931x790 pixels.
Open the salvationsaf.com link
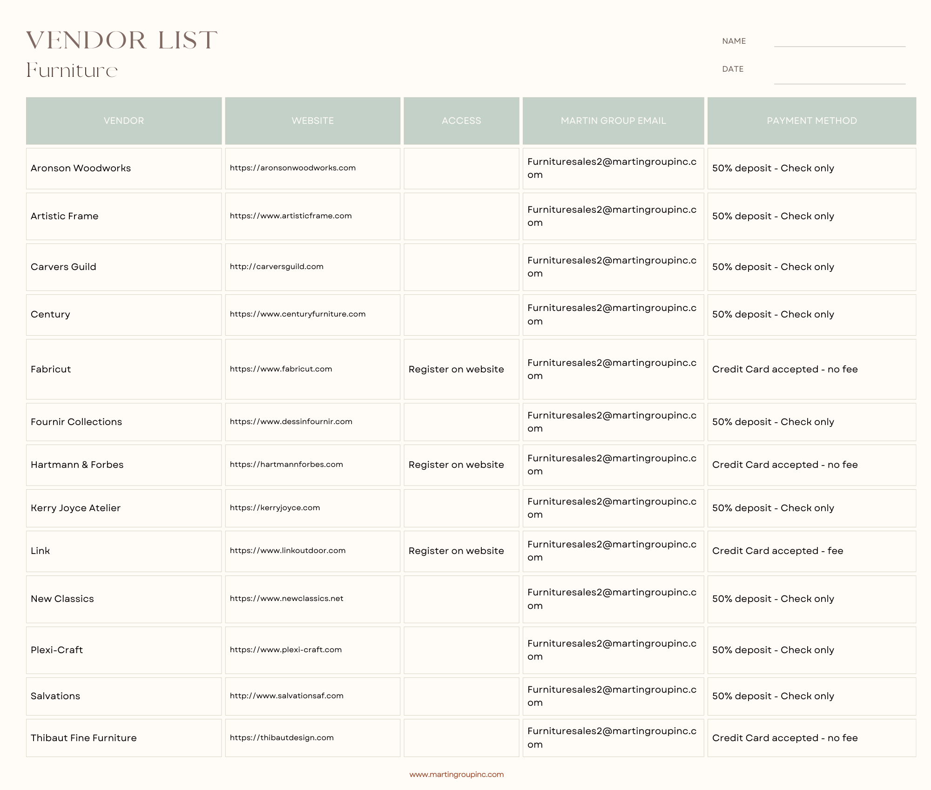286,696
